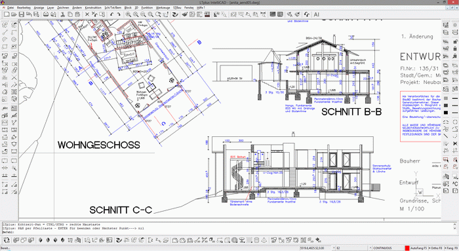The width and height of the screenshot is (459, 251).
Task: Toggle Ortho F8 in status bar
Action: click(x=436, y=248)
